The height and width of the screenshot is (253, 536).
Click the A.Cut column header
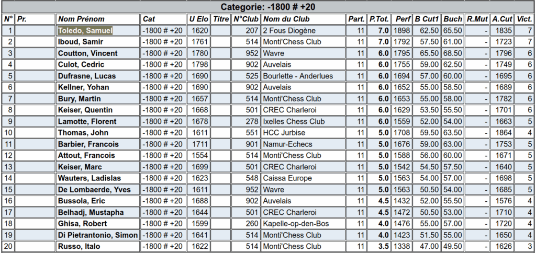[x=502, y=19]
